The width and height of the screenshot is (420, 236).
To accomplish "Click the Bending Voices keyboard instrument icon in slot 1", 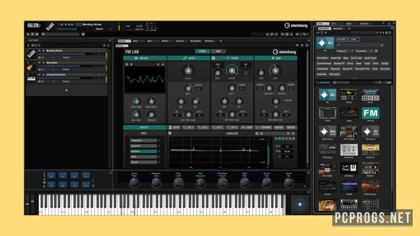I will [x=31, y=54].
